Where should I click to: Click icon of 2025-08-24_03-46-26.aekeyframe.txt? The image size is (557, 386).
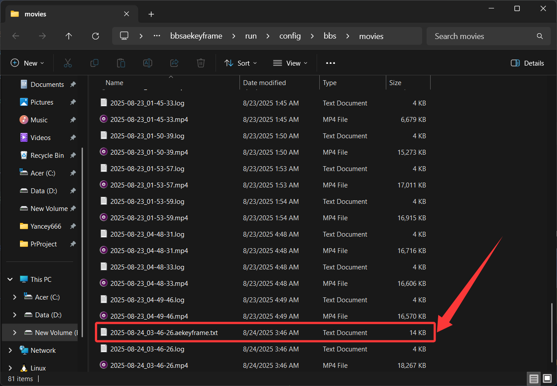104,332
